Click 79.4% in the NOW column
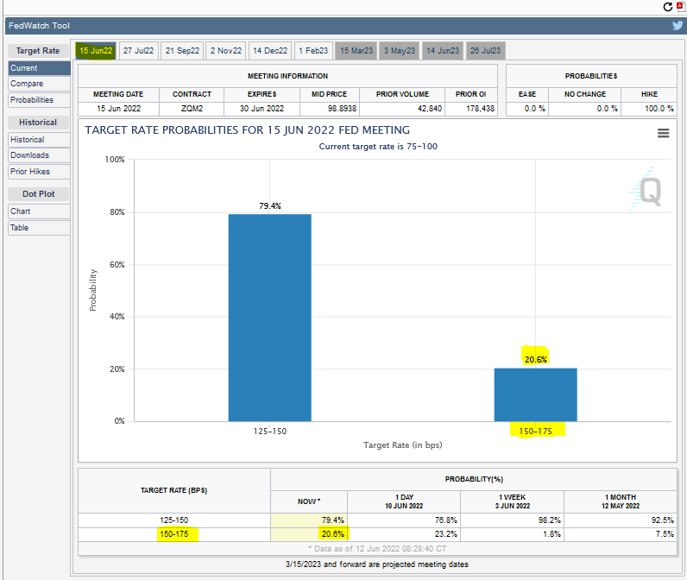 pyautogui.click(x=309, y=520)
